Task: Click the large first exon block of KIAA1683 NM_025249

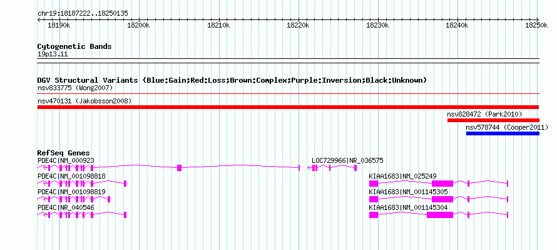Action: pos(374,184)
